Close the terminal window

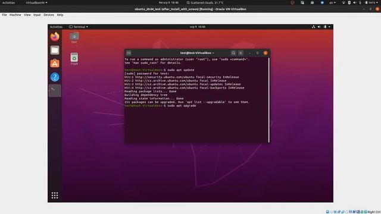pos(266,53)
